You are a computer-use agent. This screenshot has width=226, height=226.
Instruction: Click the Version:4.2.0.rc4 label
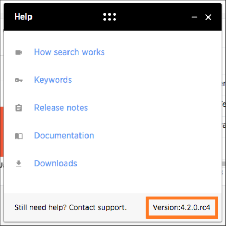click(181, 207)
